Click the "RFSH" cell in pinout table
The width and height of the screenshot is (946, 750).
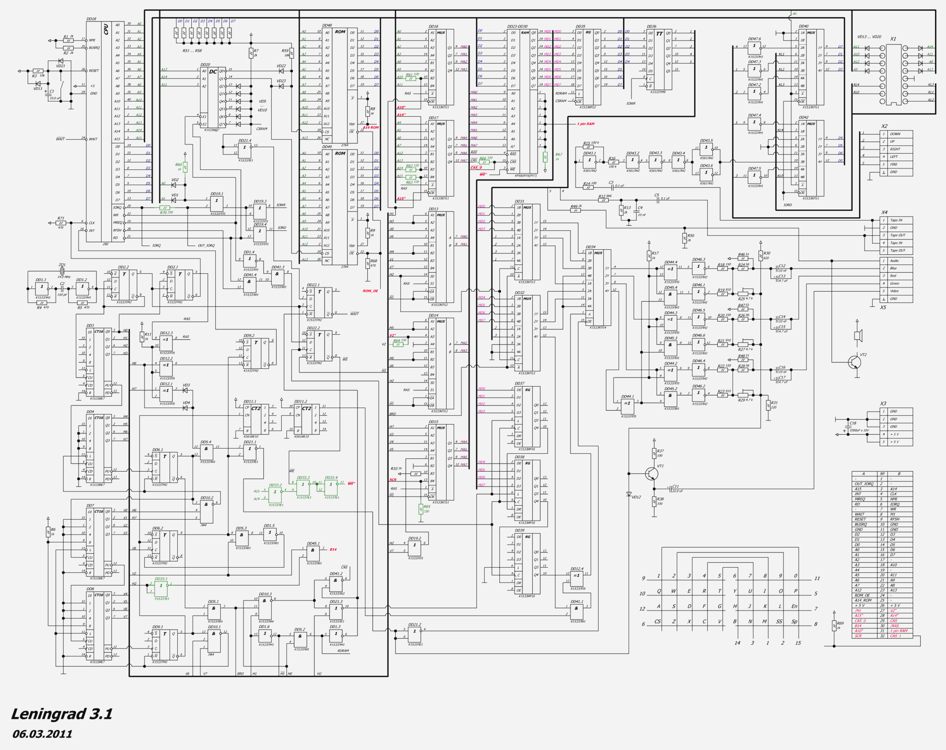coord(900,519)
